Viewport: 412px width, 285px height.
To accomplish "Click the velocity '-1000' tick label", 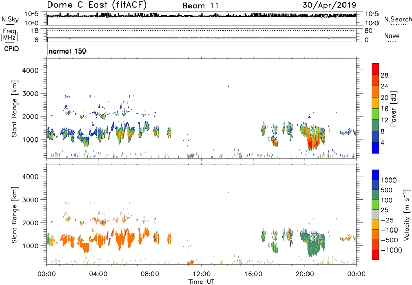I will click(391, 250).
